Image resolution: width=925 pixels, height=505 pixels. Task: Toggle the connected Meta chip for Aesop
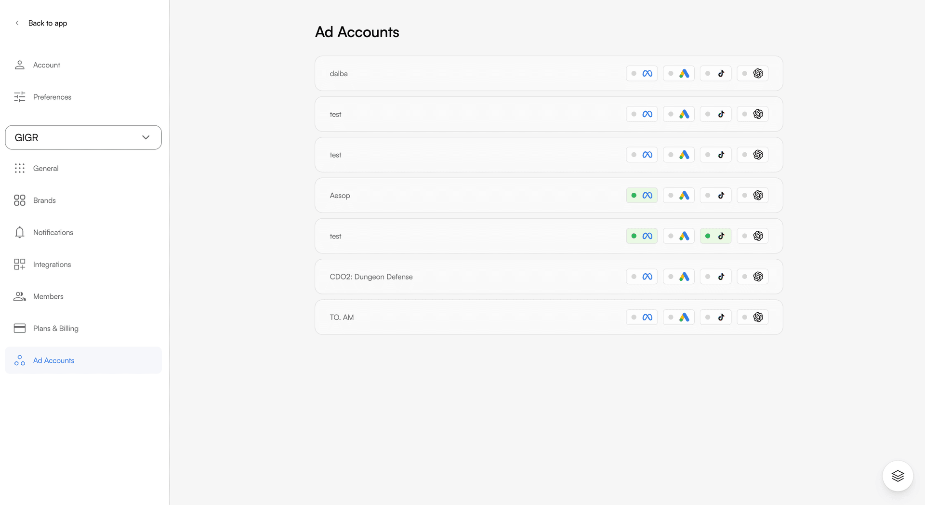[642, 196]
